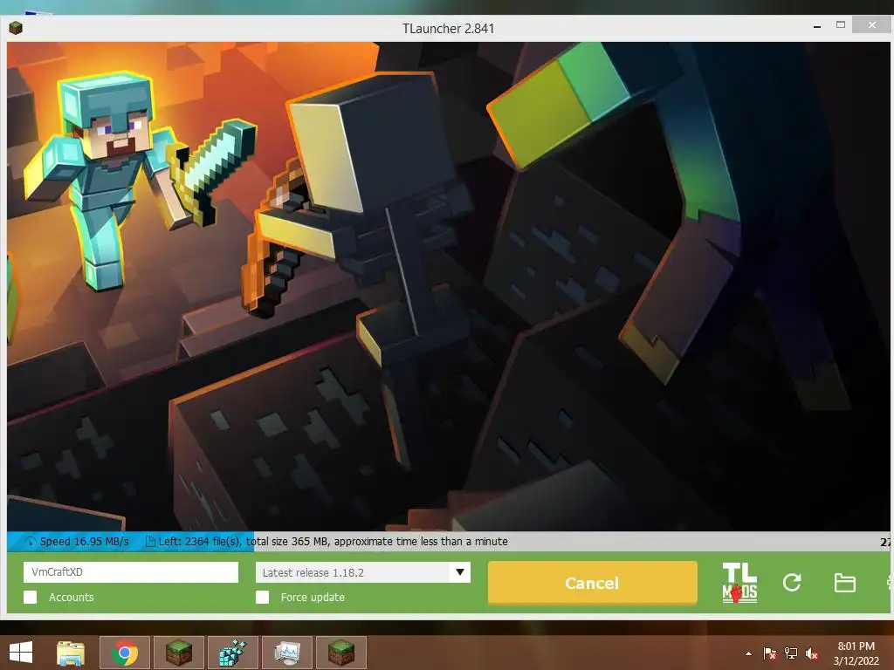Click the muted volume tray icon

811,653
